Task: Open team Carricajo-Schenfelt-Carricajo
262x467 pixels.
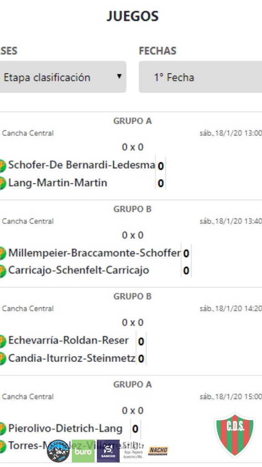Action: coord(79,270)
